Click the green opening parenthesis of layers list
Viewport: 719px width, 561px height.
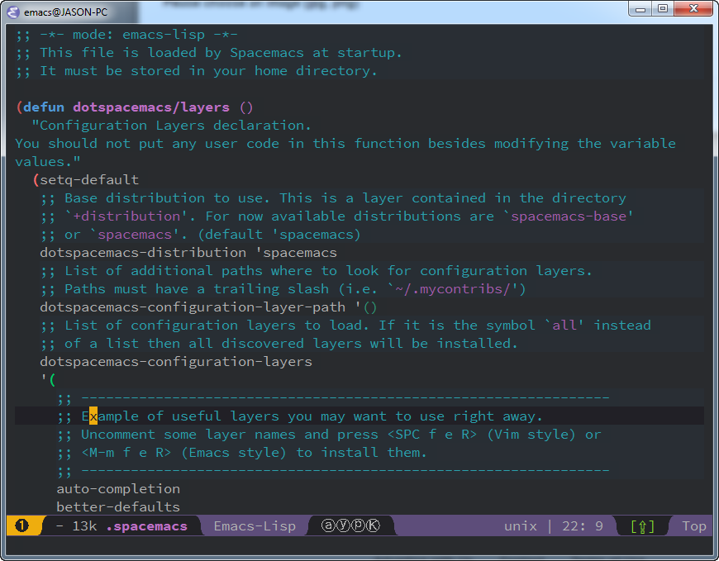point(52,380)
